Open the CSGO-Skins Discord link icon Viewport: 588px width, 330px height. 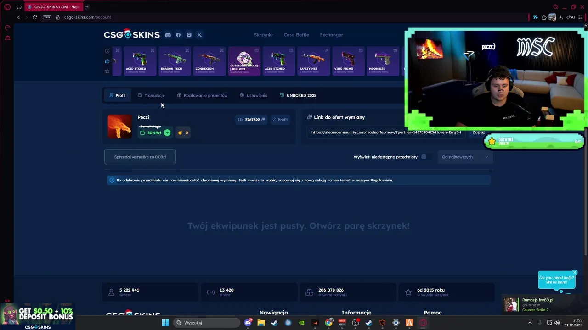168,35
